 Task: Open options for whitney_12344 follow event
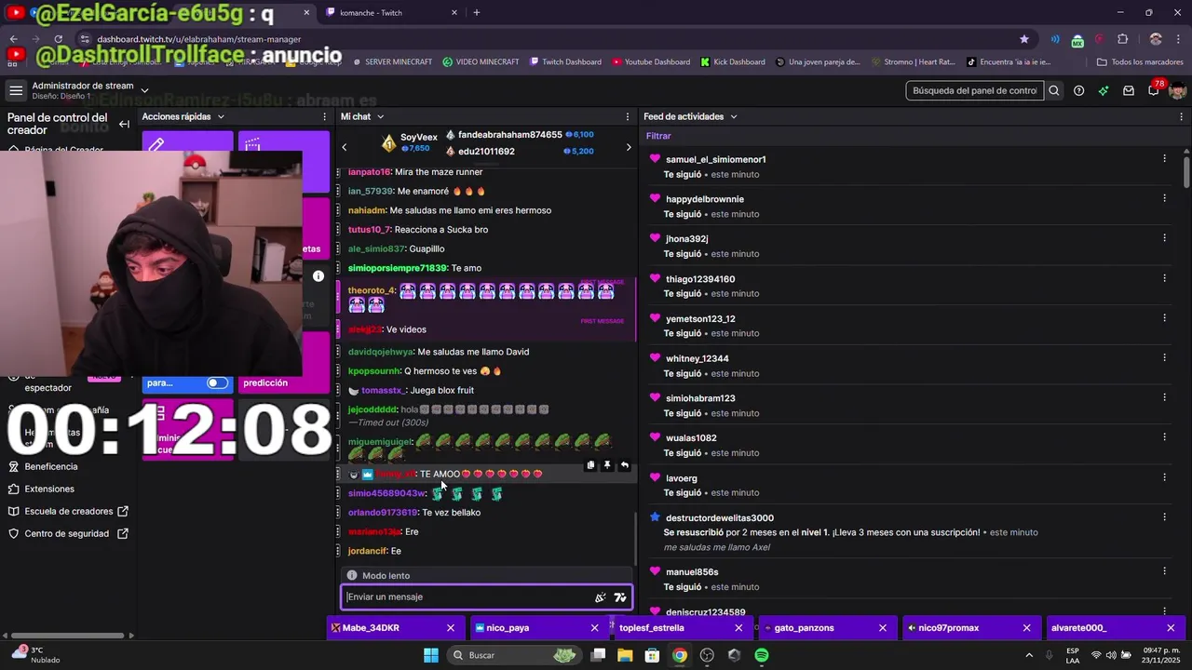[1164, 358]
